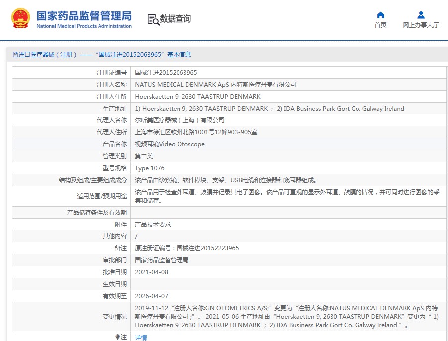Select management class value 第二类
Screen dimensions: 448x341
(x=144, y=156)
